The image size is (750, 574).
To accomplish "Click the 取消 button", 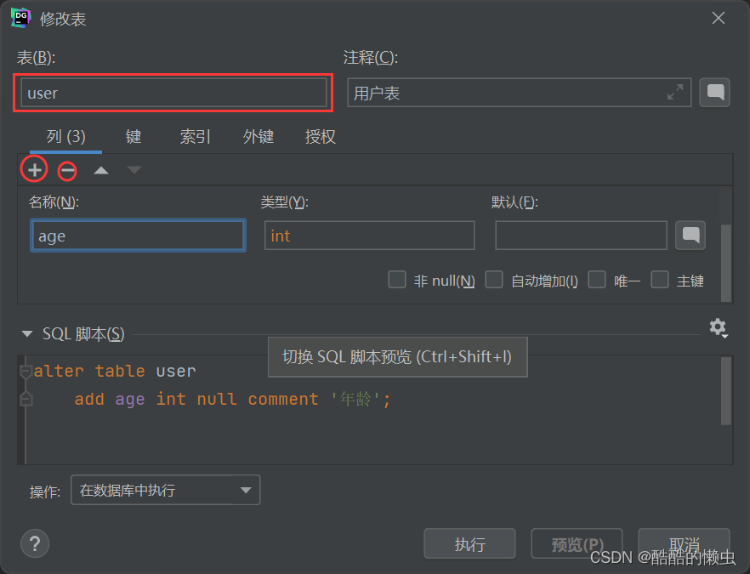I will [x=684, y=543].
